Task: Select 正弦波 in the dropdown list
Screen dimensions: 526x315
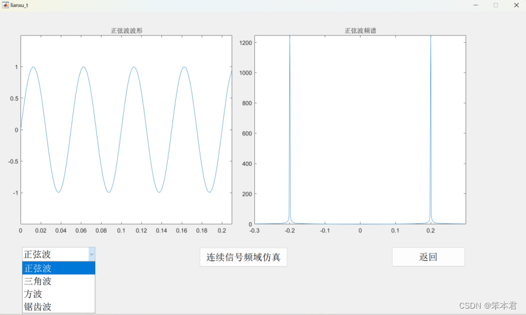Action: (59, 268)
